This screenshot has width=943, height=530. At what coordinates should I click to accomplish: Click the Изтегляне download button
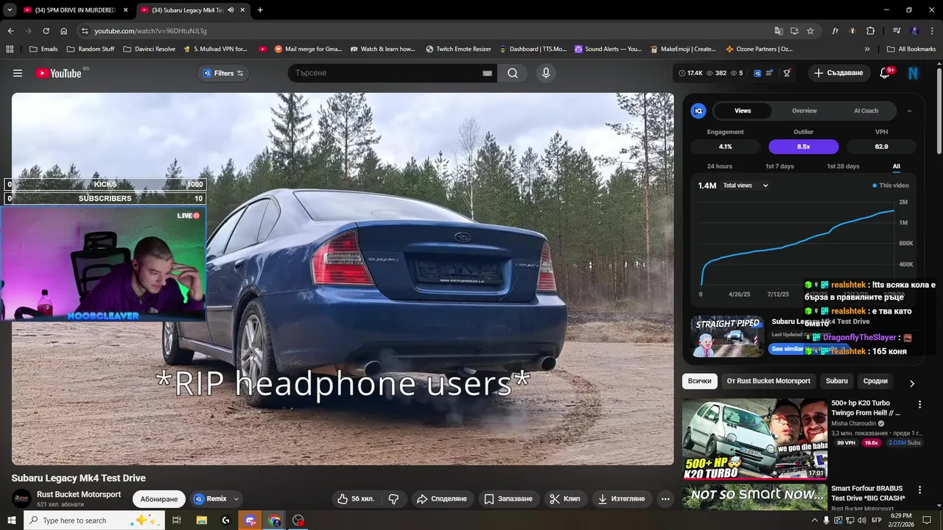click(621, 499)
